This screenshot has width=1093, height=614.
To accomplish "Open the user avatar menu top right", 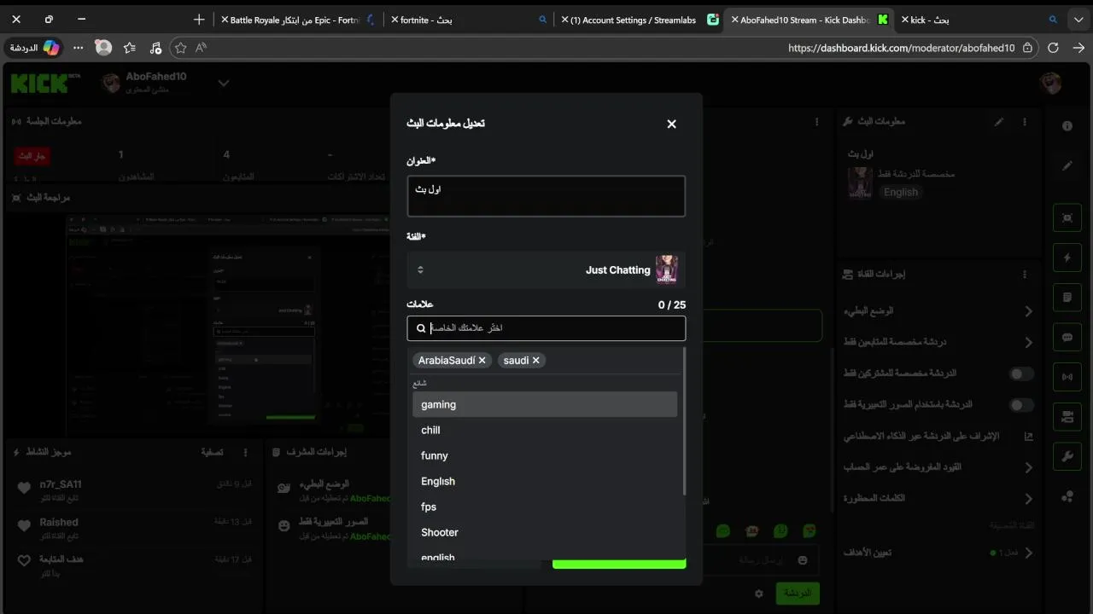I will coord(1051,83).
